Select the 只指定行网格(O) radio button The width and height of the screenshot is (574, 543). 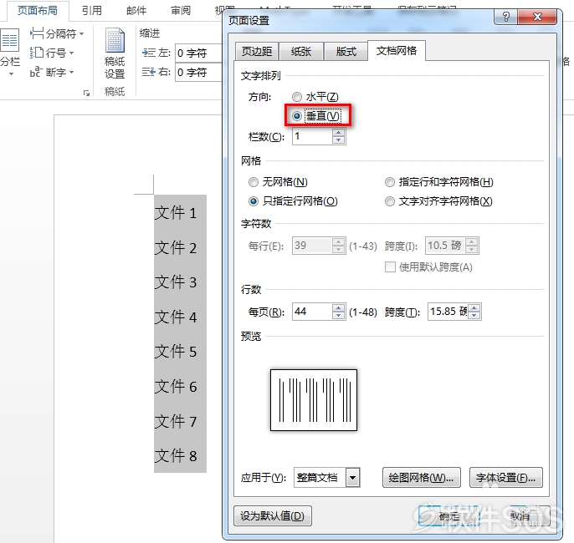254,201
